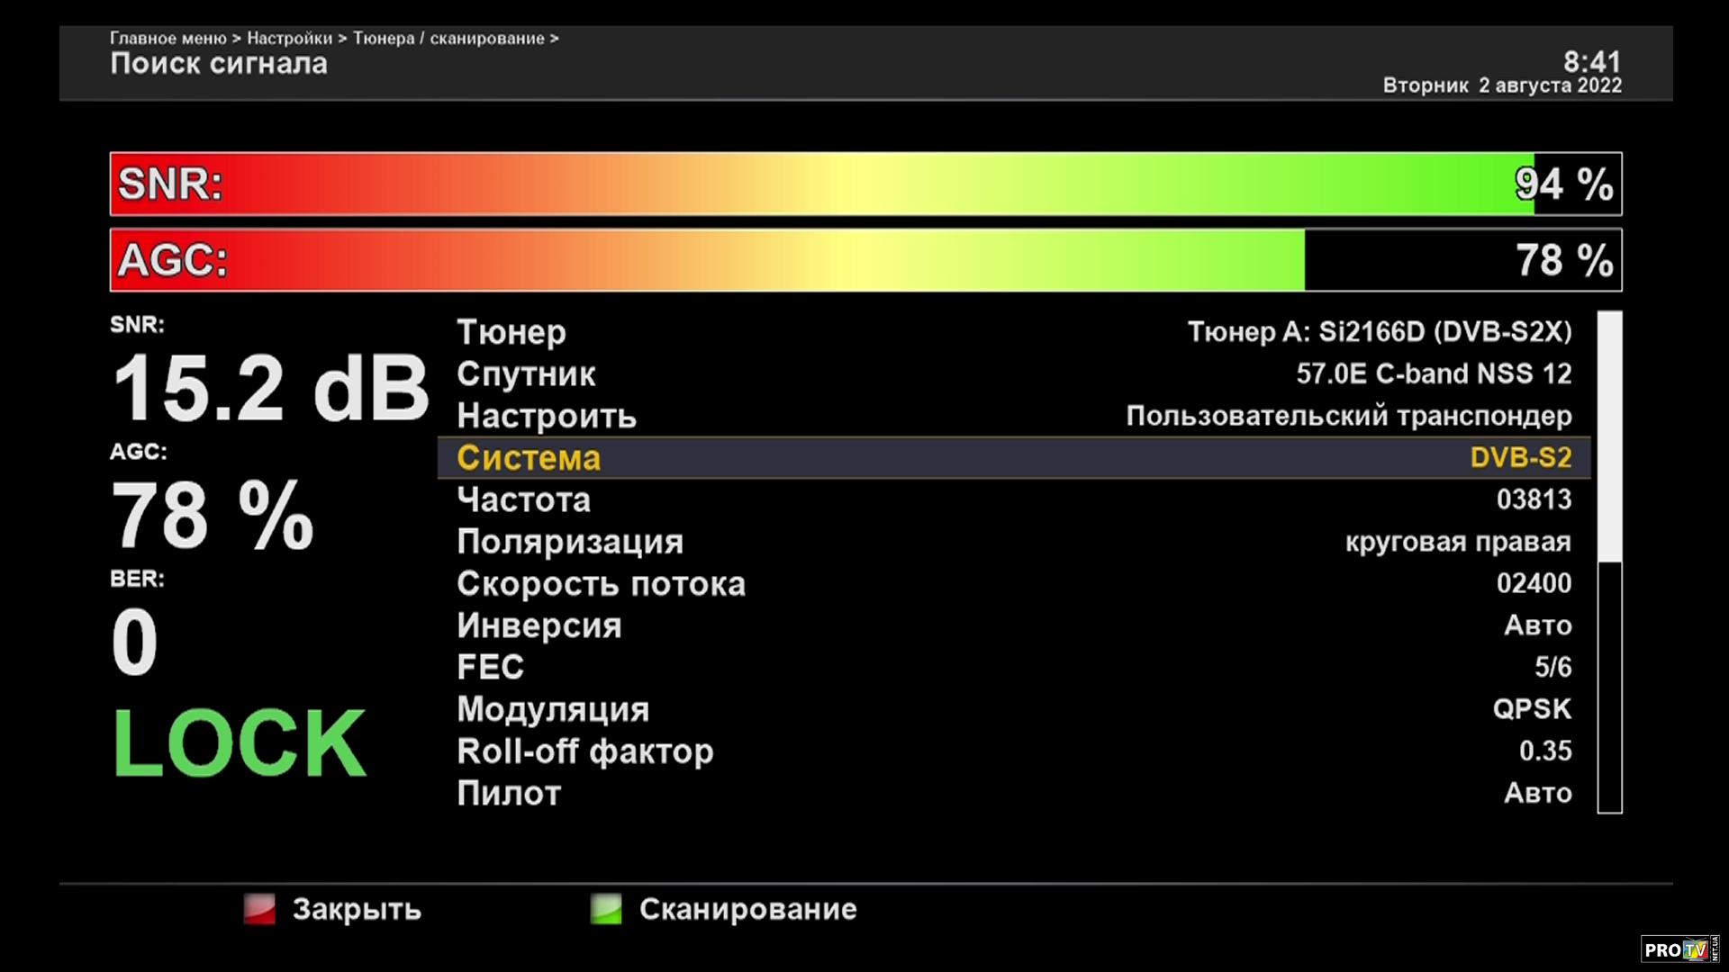Click the AGC 78% signal bar
The height and width of the screenshot is (972, 1729).
pyautogui.click(x=864, y=260)
